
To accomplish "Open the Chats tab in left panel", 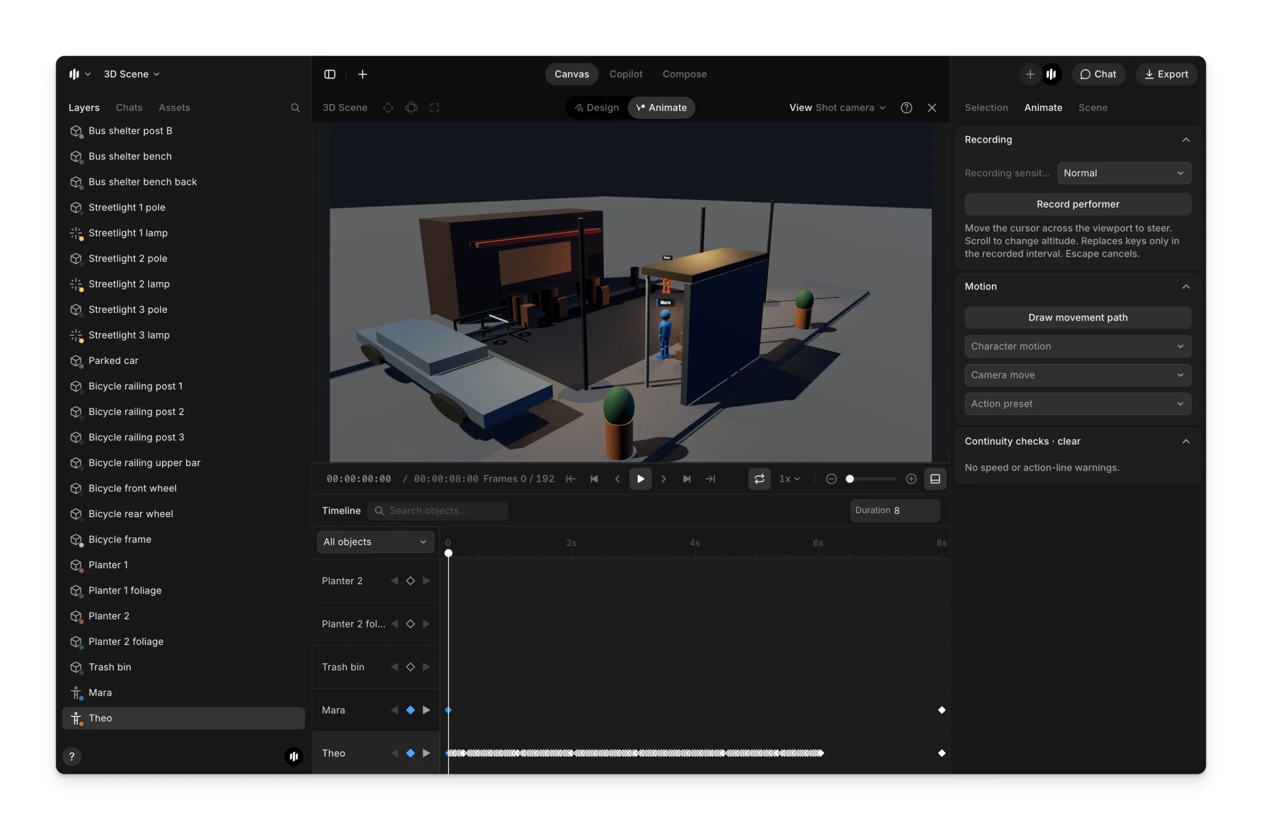I will click(129, 108).
